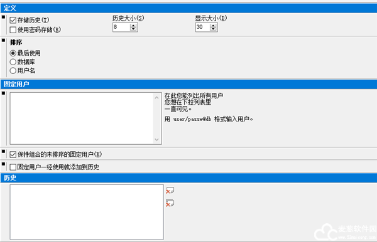Uncheck the 存储历史(T) checkbox
This screenshot has width=377, height=242.
(x=13, y=20)
